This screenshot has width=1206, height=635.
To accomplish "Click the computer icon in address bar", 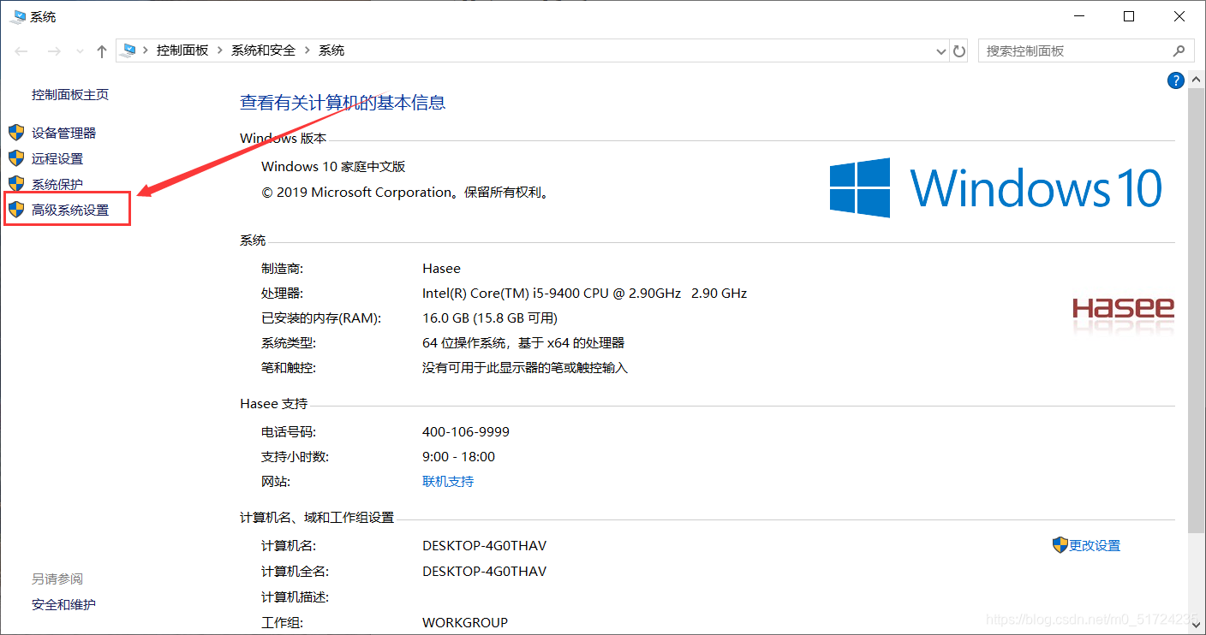I will tap(128, 50).
